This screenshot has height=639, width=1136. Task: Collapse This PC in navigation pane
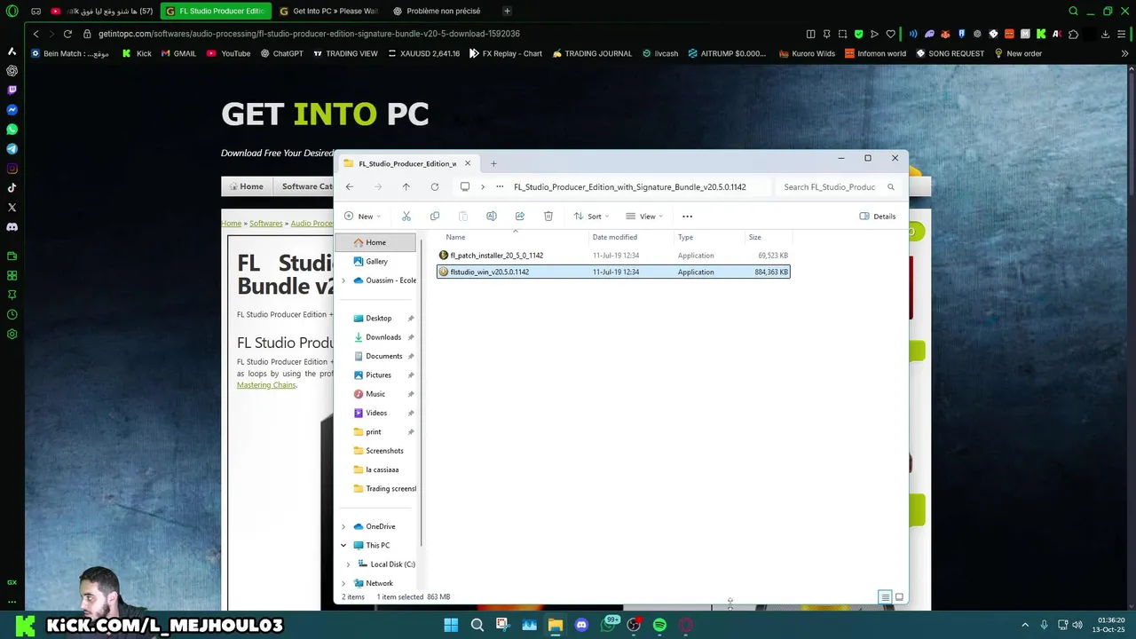(343, 545)
